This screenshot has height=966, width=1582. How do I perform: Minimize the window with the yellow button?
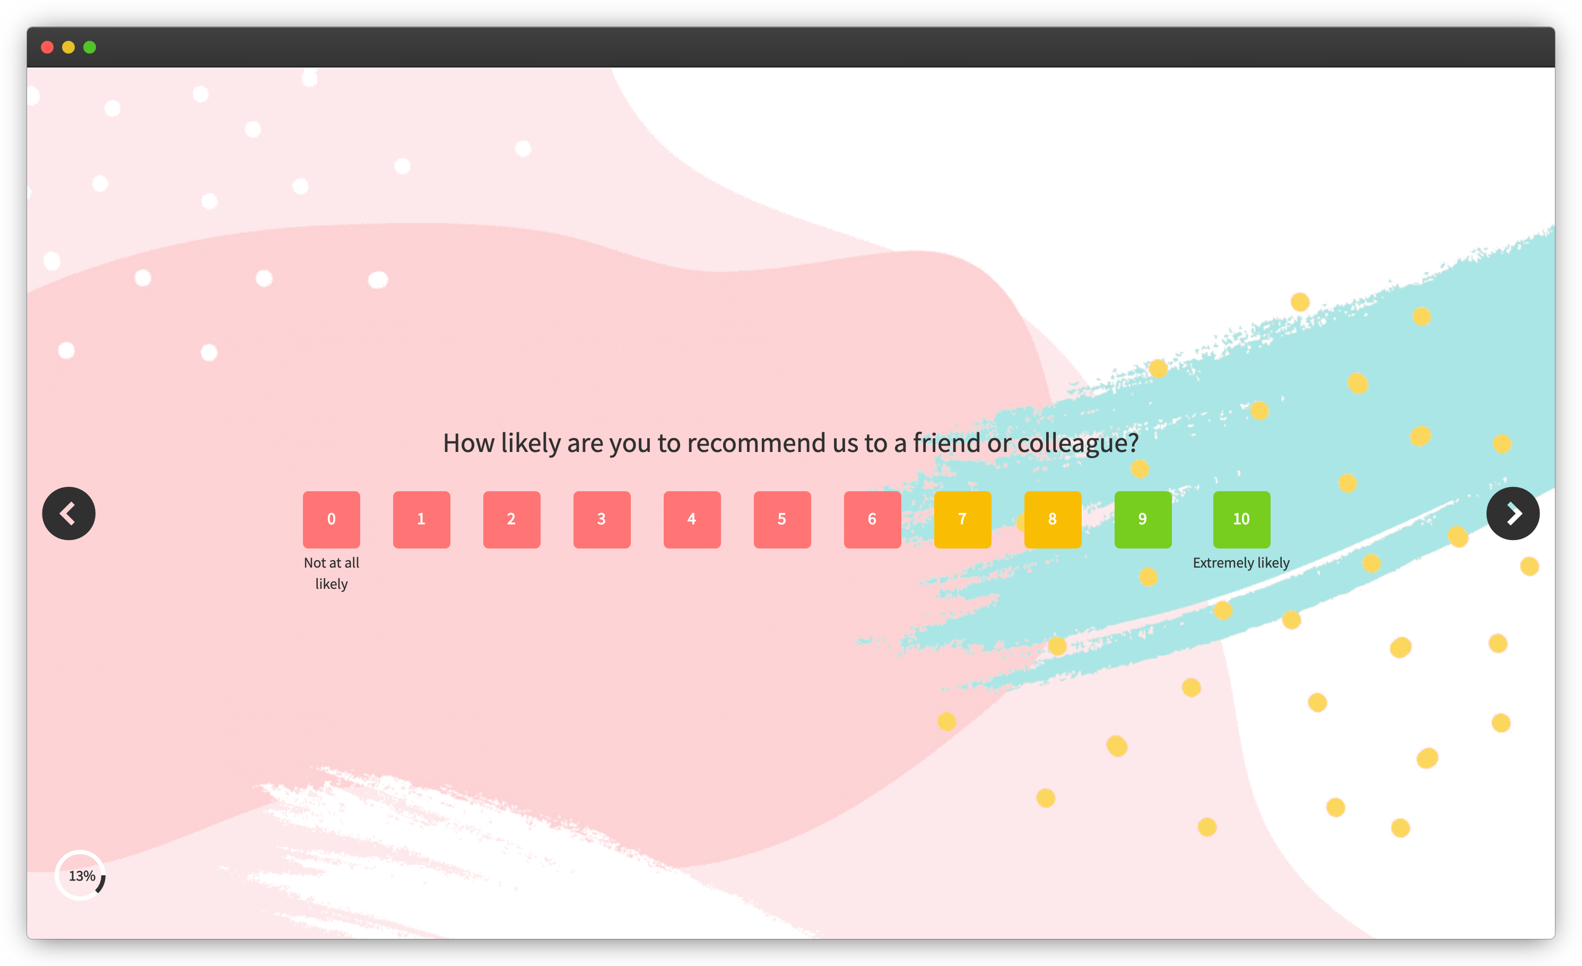coord(68,47)
